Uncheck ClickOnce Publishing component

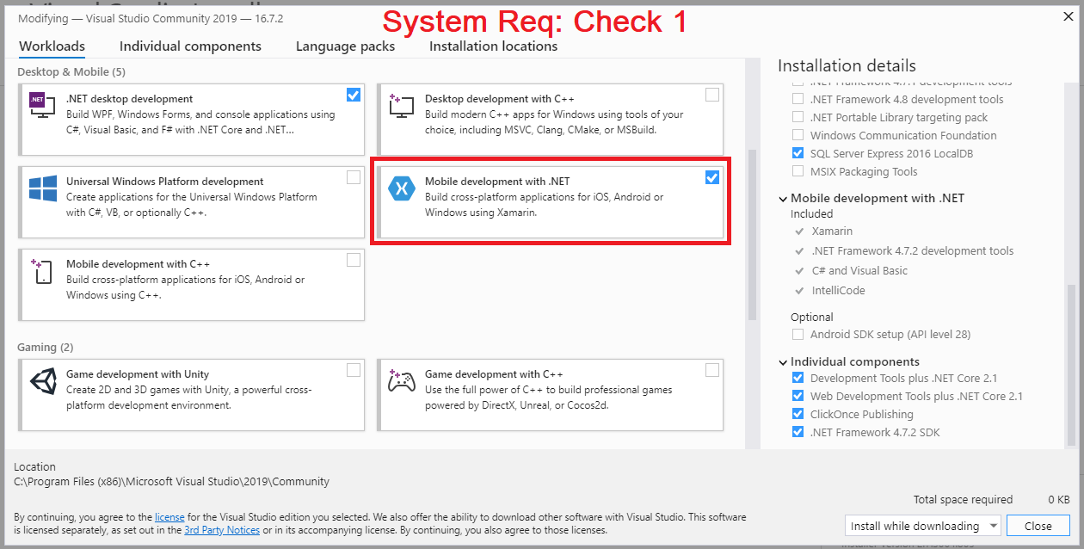point(798,414)
